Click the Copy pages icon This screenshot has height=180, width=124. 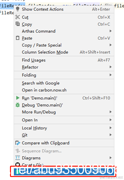(x=18, y=24)
